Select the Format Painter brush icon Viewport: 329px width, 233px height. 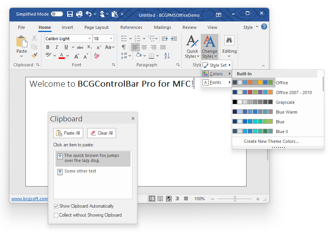[x=34, y=55]
